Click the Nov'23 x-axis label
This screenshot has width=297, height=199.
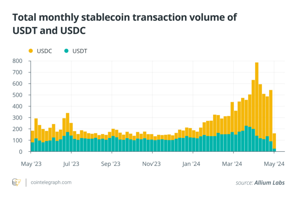(152, 164)
